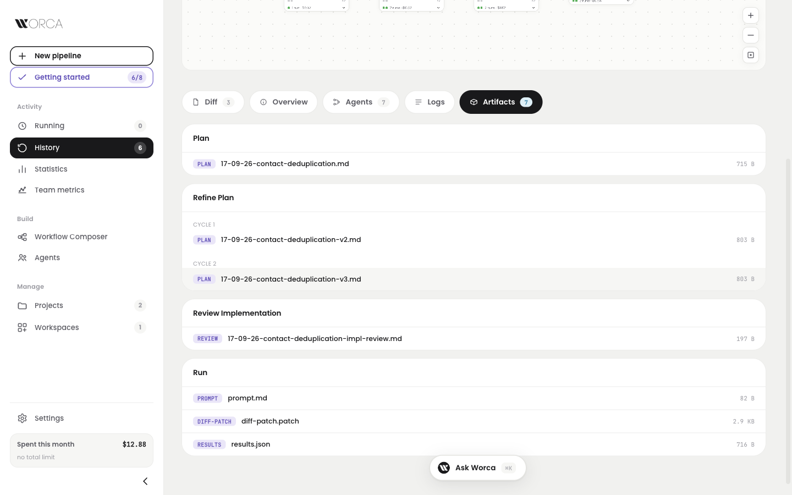This screenshot has height=495, width=792.
Task: Click the Statistics bar chart icon
Action: pos(22,169)
